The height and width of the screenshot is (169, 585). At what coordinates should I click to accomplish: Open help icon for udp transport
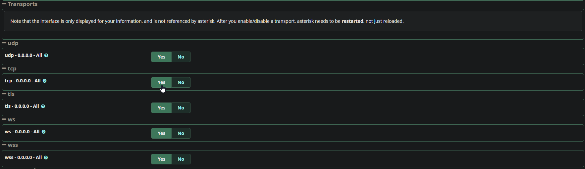point(46,56)
